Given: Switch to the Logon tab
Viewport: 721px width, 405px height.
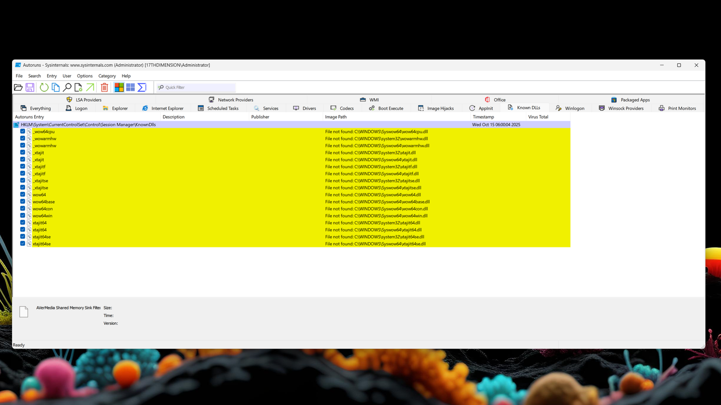Looking at the screenshot, I should coord(76,108).
